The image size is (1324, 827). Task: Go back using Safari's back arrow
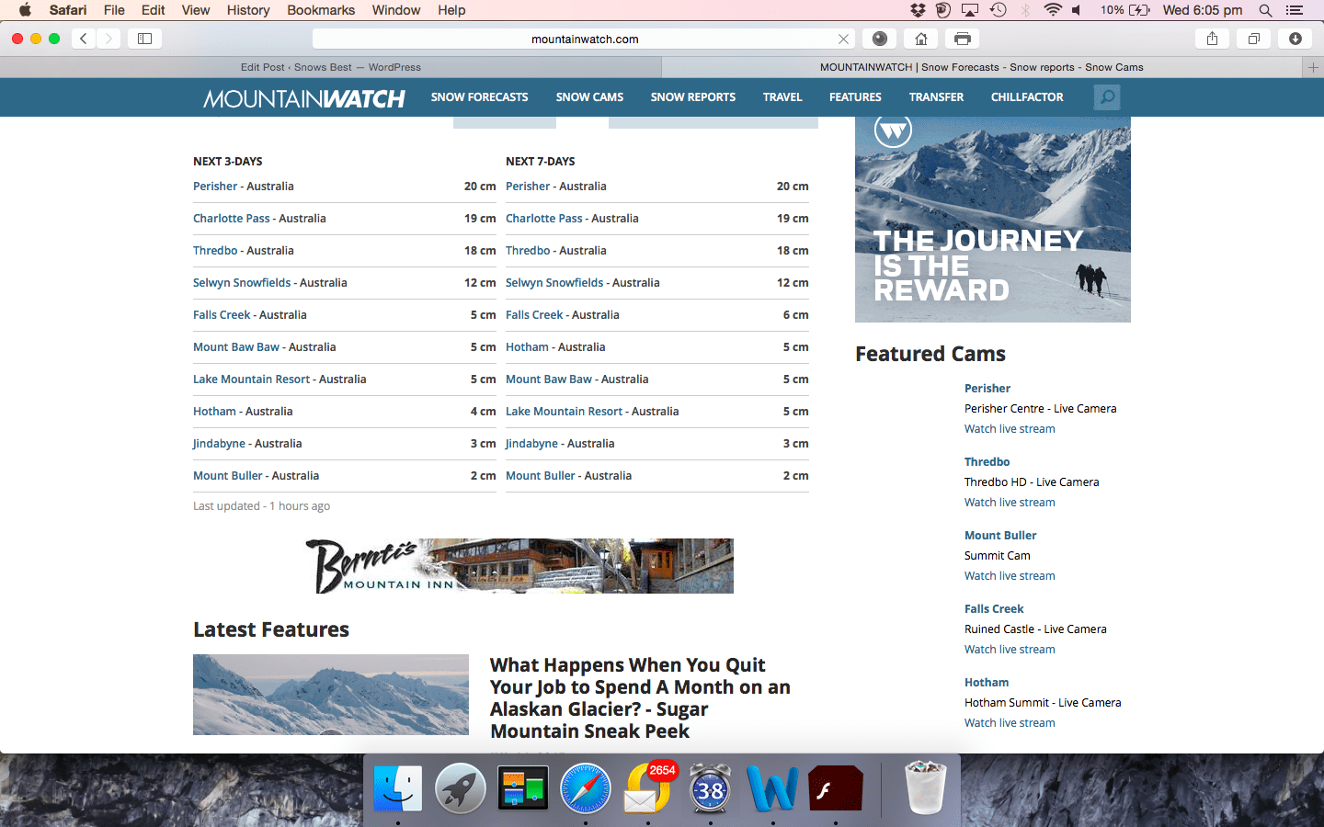(x=84, y=39)
